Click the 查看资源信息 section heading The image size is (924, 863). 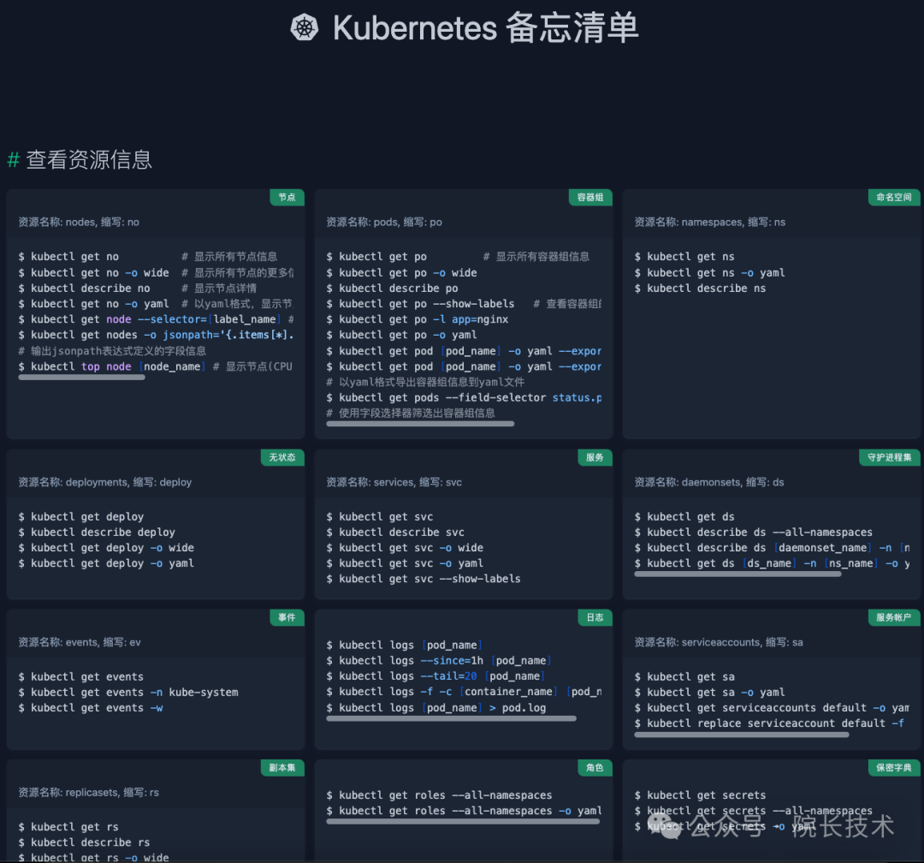89,160
